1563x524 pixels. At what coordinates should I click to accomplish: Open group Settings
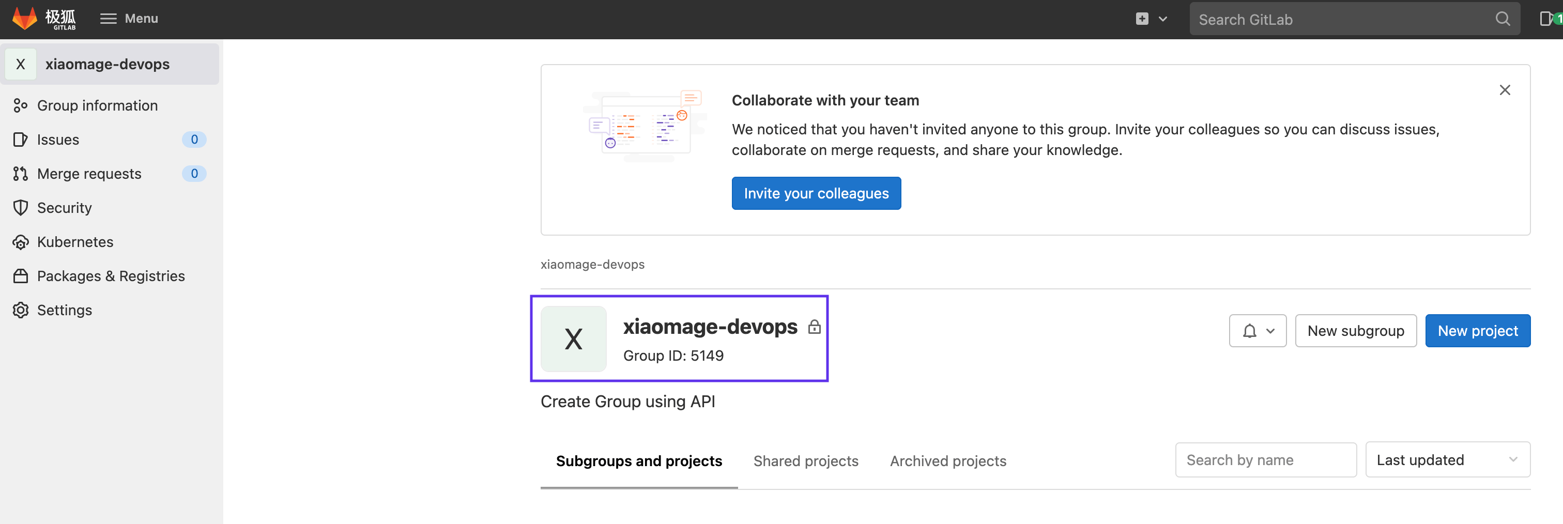(x=64, y=310)
